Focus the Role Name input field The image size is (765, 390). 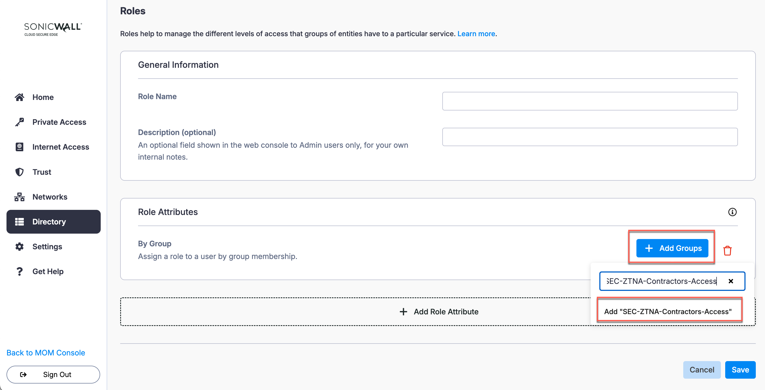590,101
